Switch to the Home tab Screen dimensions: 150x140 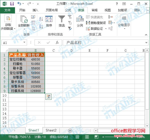[x=22, y=10]
